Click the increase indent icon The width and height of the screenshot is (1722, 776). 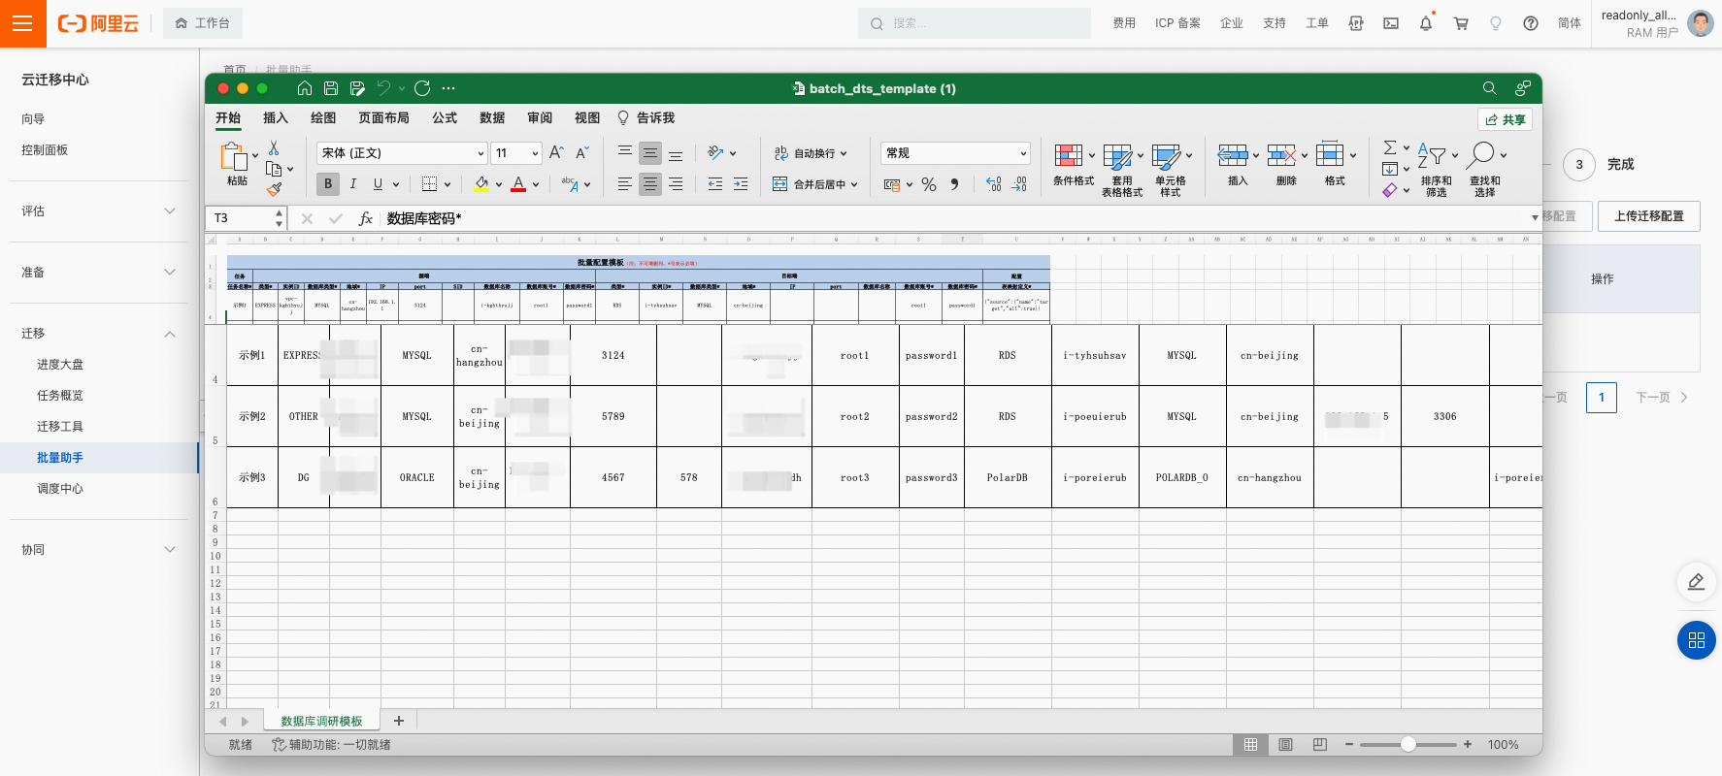741,183
